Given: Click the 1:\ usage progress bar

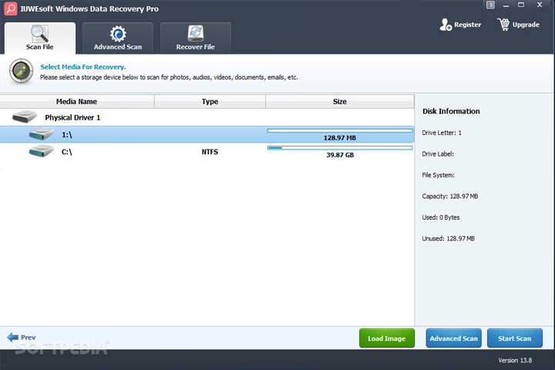Looking at the screenshot, I should click(340, 130).
